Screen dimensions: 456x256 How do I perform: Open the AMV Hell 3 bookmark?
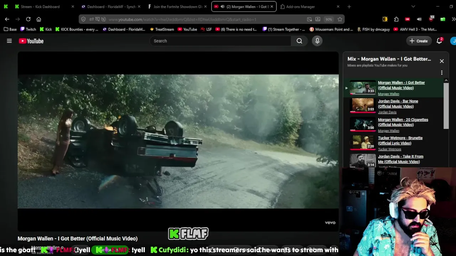pyautogui.click(x=415, y=30)
